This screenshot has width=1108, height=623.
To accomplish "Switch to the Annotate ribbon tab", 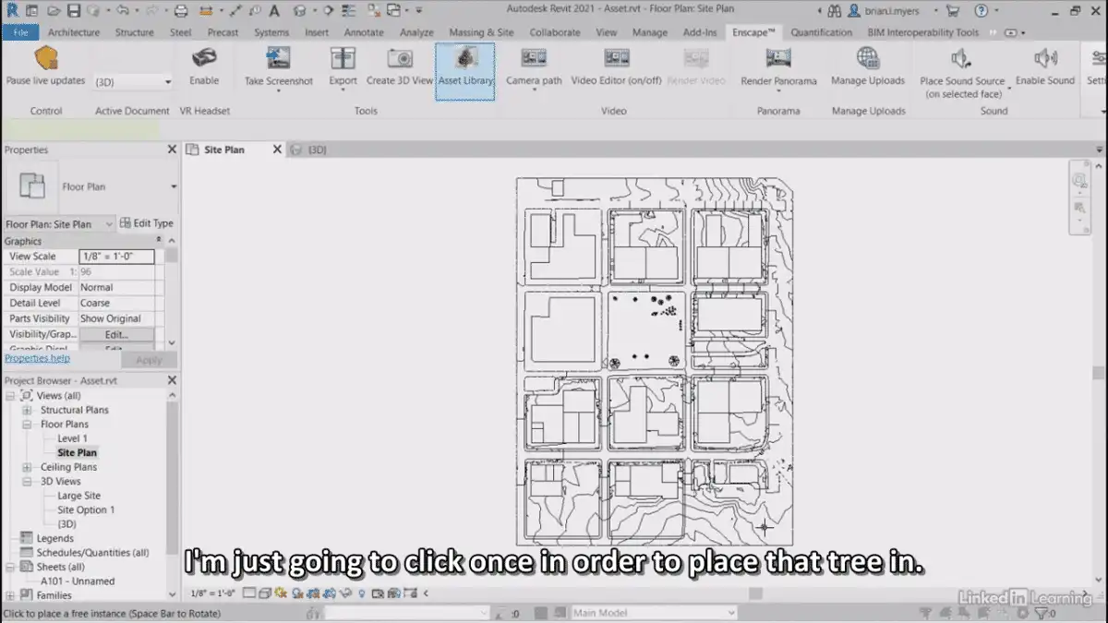I will (x=364, y=32).
